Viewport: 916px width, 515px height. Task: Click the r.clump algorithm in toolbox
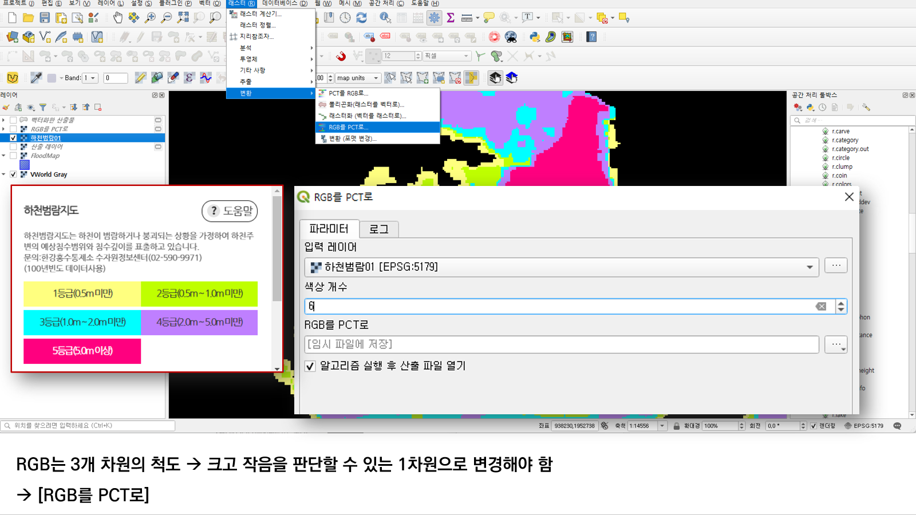pyautogui.click(x=842, y=167)
